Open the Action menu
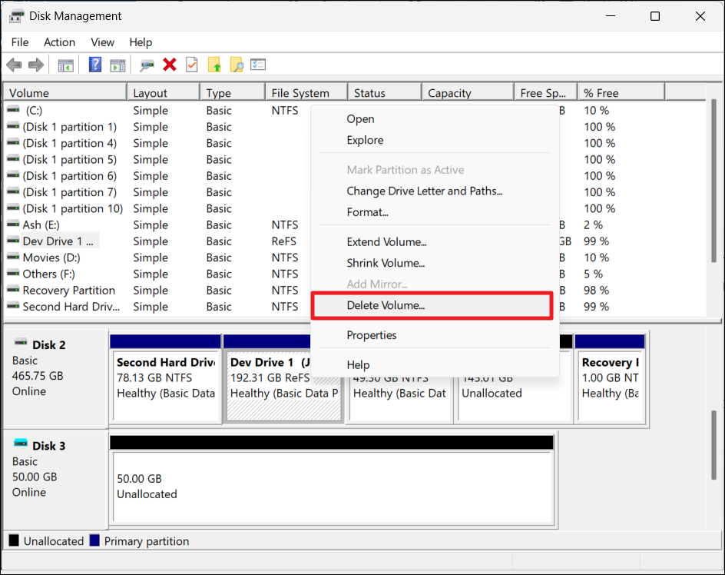This screenshot has width=725, height=575. click(x=59, y=42)
